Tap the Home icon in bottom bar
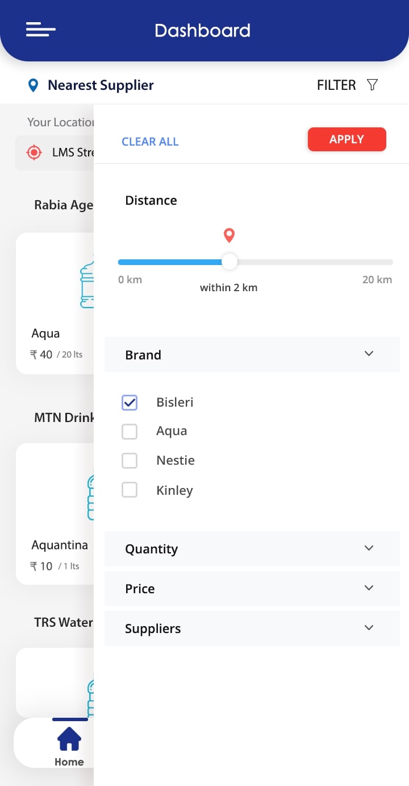The height and width of the screenshot is (786, 409). [69, 739]
